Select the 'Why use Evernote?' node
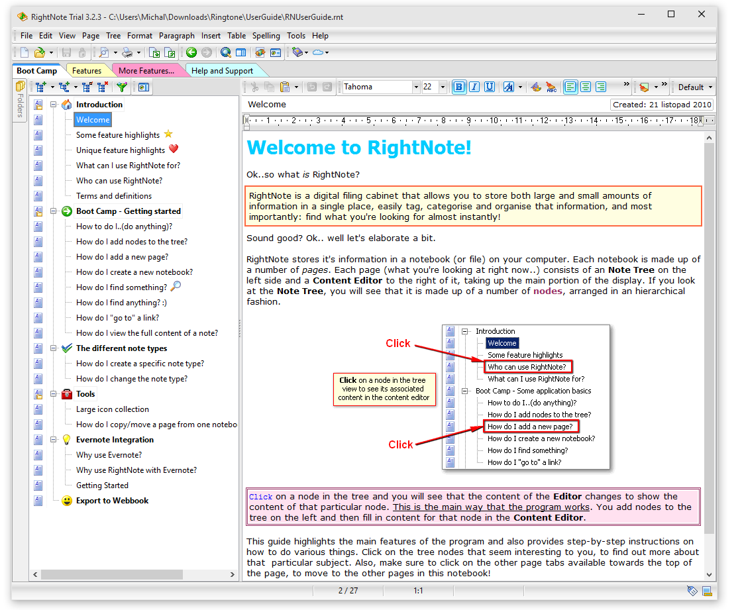Viewport: 742px width, 610px height. click(109, 455)
